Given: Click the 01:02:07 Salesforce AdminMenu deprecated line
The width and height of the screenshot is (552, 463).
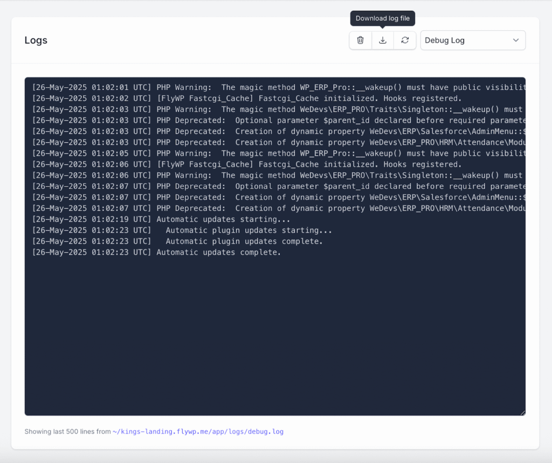Looking at the screenshot, I should pos(279,198).
